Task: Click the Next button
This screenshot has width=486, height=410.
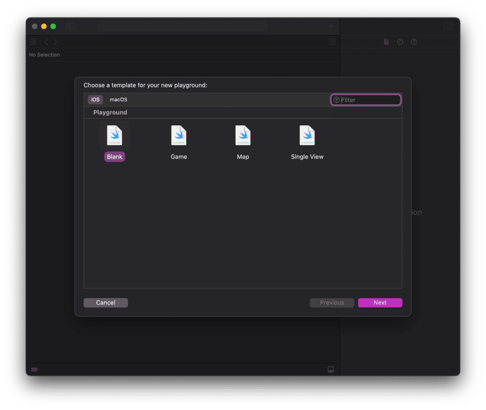Action: (380, 303)
